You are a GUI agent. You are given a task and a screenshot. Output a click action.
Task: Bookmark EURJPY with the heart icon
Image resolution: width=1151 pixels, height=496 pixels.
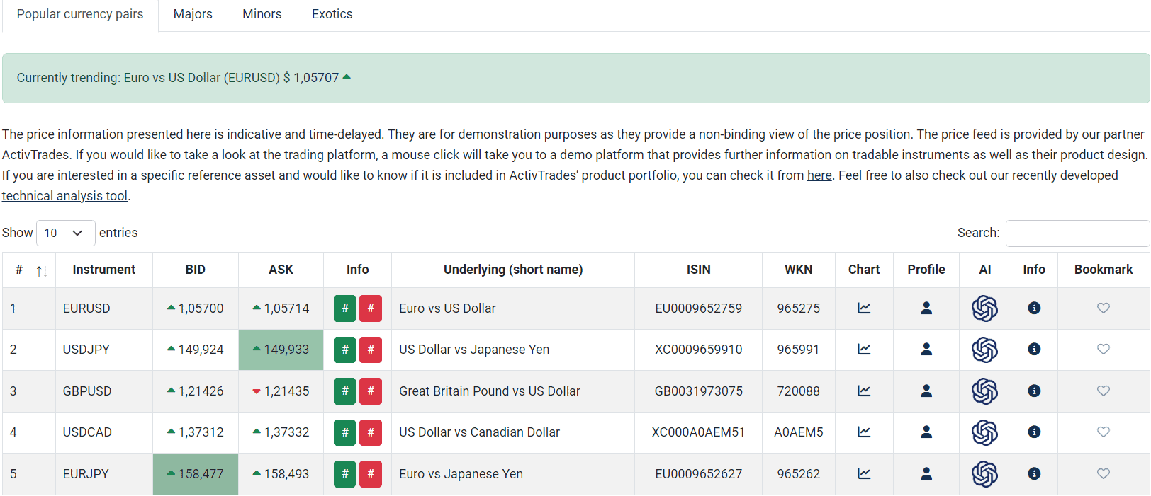tap(1104, 473)
